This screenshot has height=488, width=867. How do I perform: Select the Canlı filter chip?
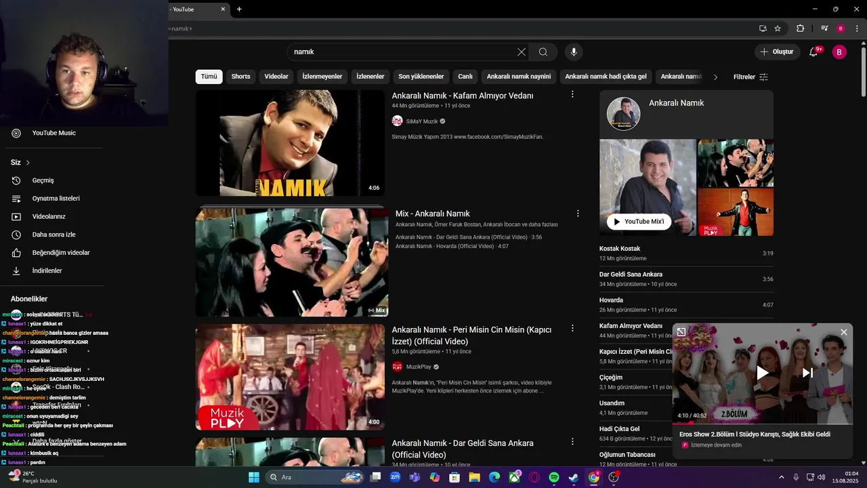(x=465, y=77)
